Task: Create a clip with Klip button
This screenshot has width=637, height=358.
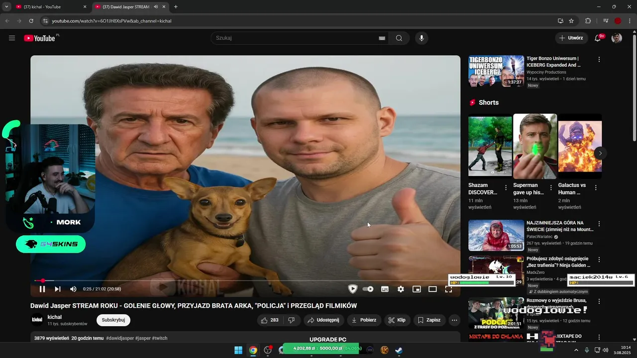Action: tap(397, 320)
